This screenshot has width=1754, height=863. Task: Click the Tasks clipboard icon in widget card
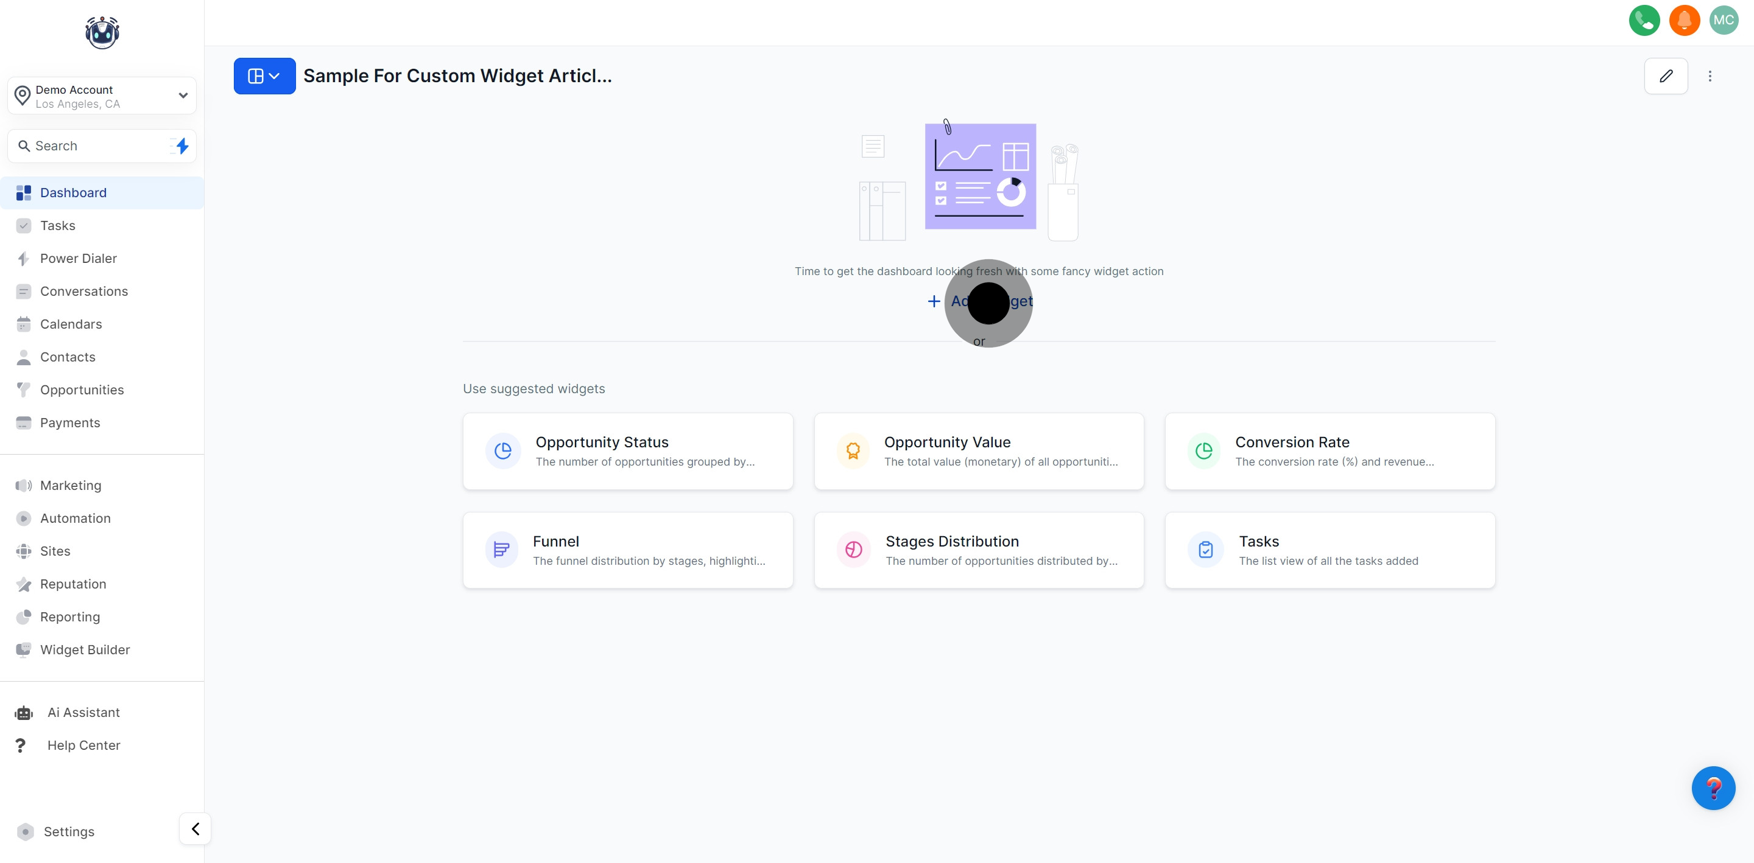[1205, 550]
